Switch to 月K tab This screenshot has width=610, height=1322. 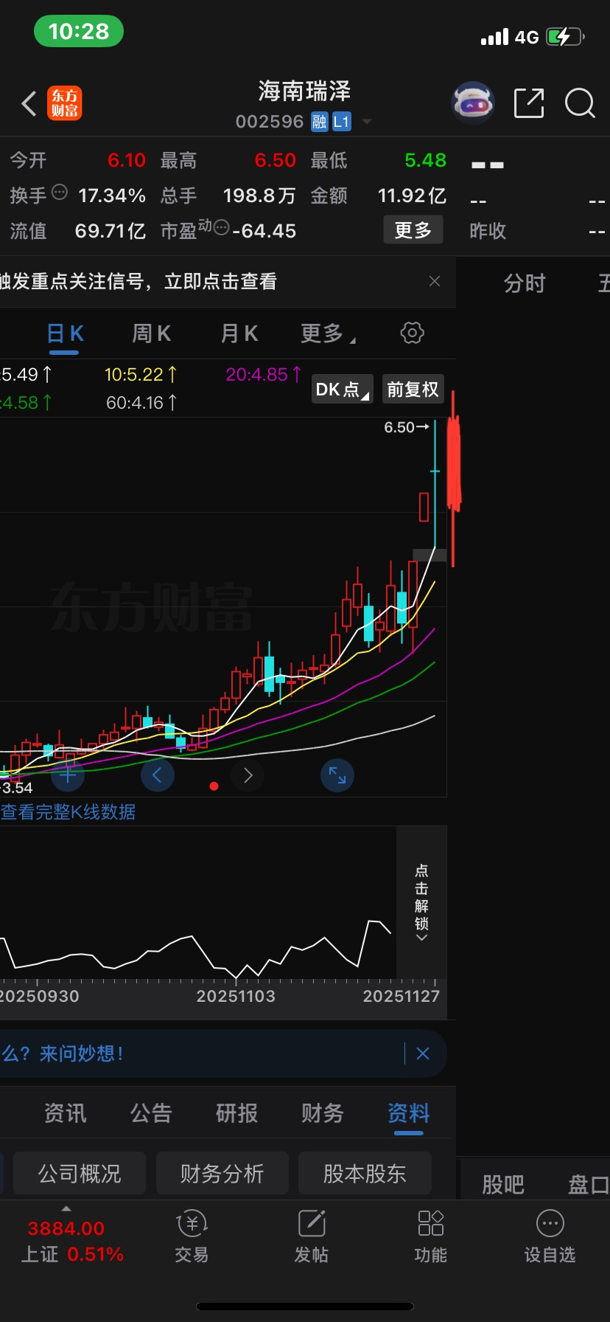tap(239, 334)
